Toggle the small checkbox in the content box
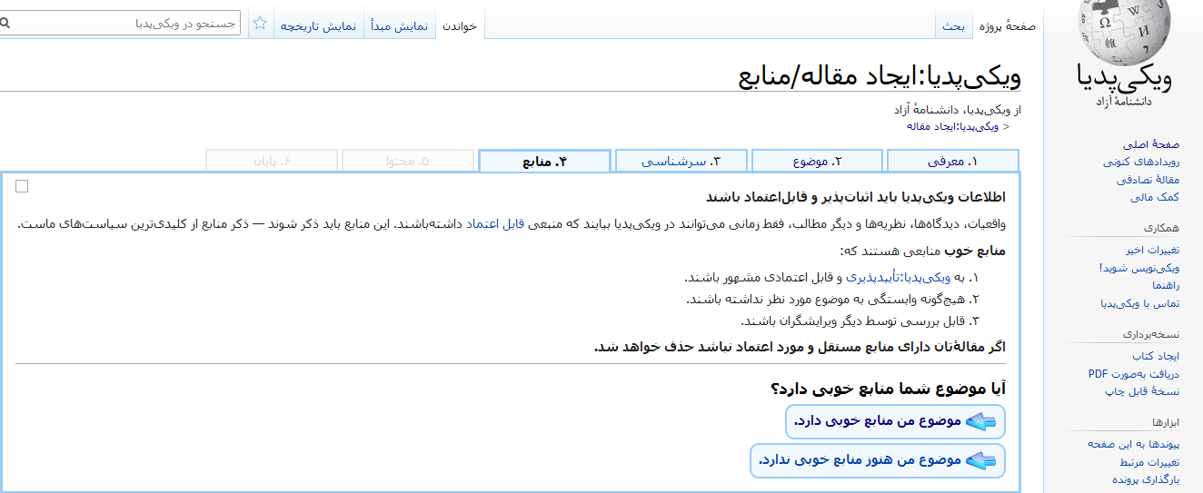 [23, 186]
